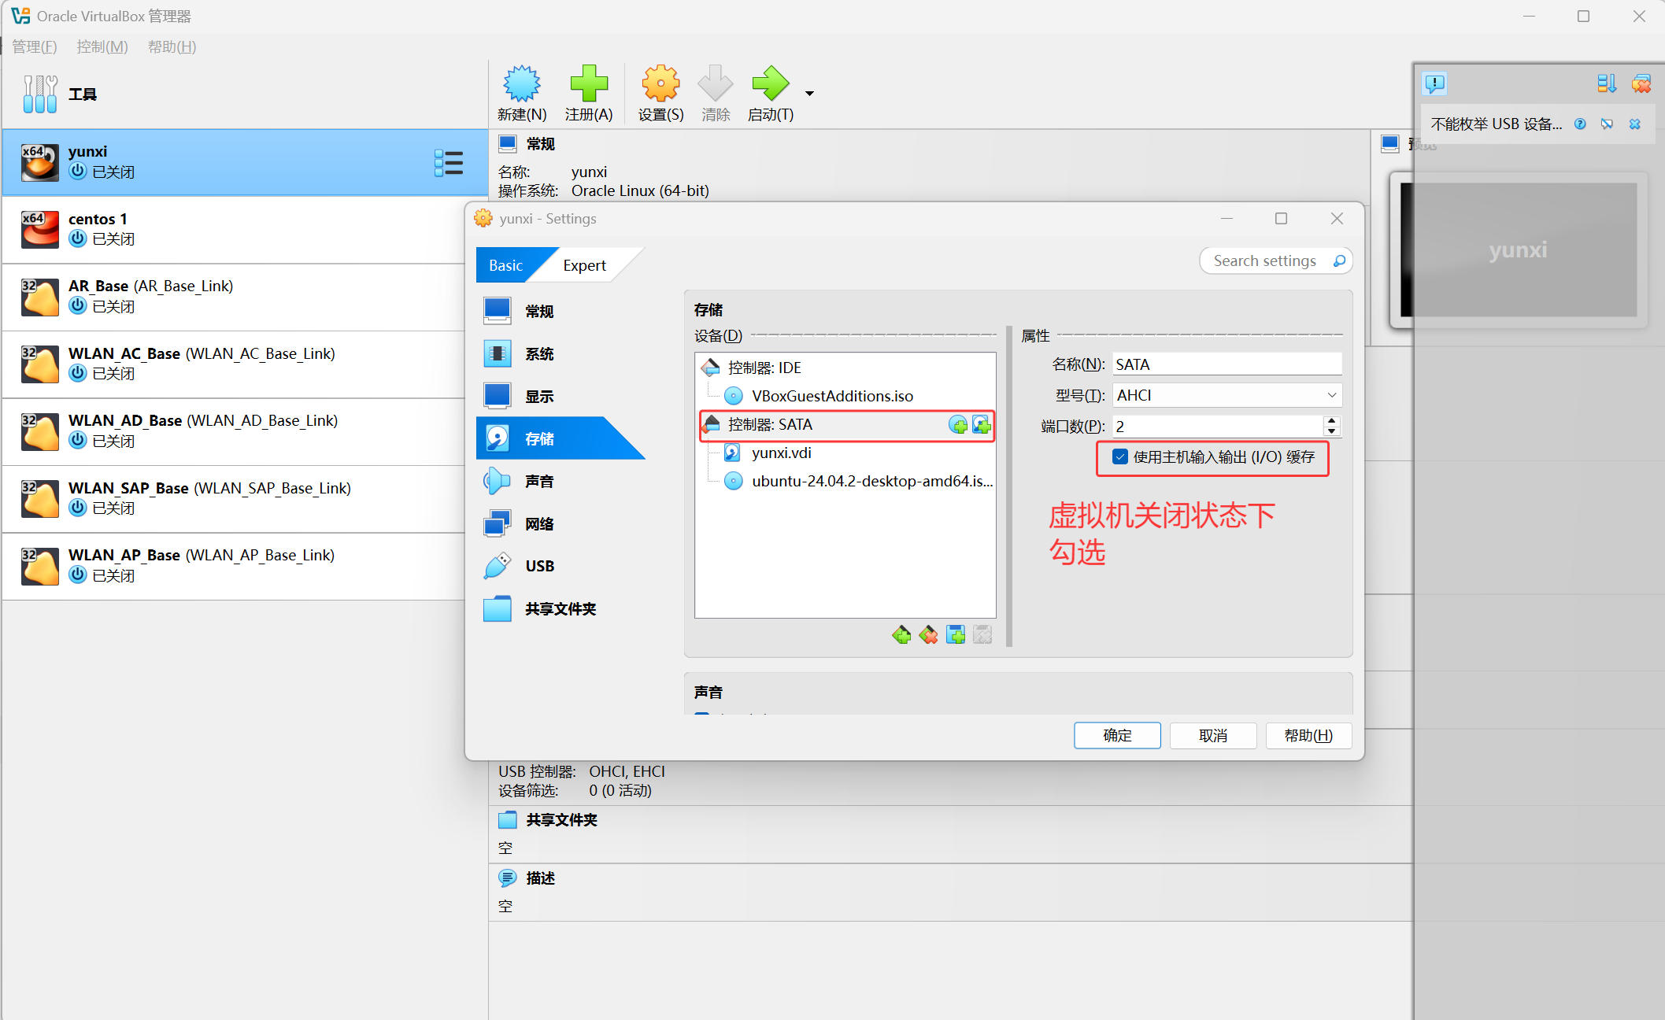The height and width of the screenshot is (1020, 1665).
Task: Expand the 启动 start mode dropdown arrow
Action: [x=809, y=94]
